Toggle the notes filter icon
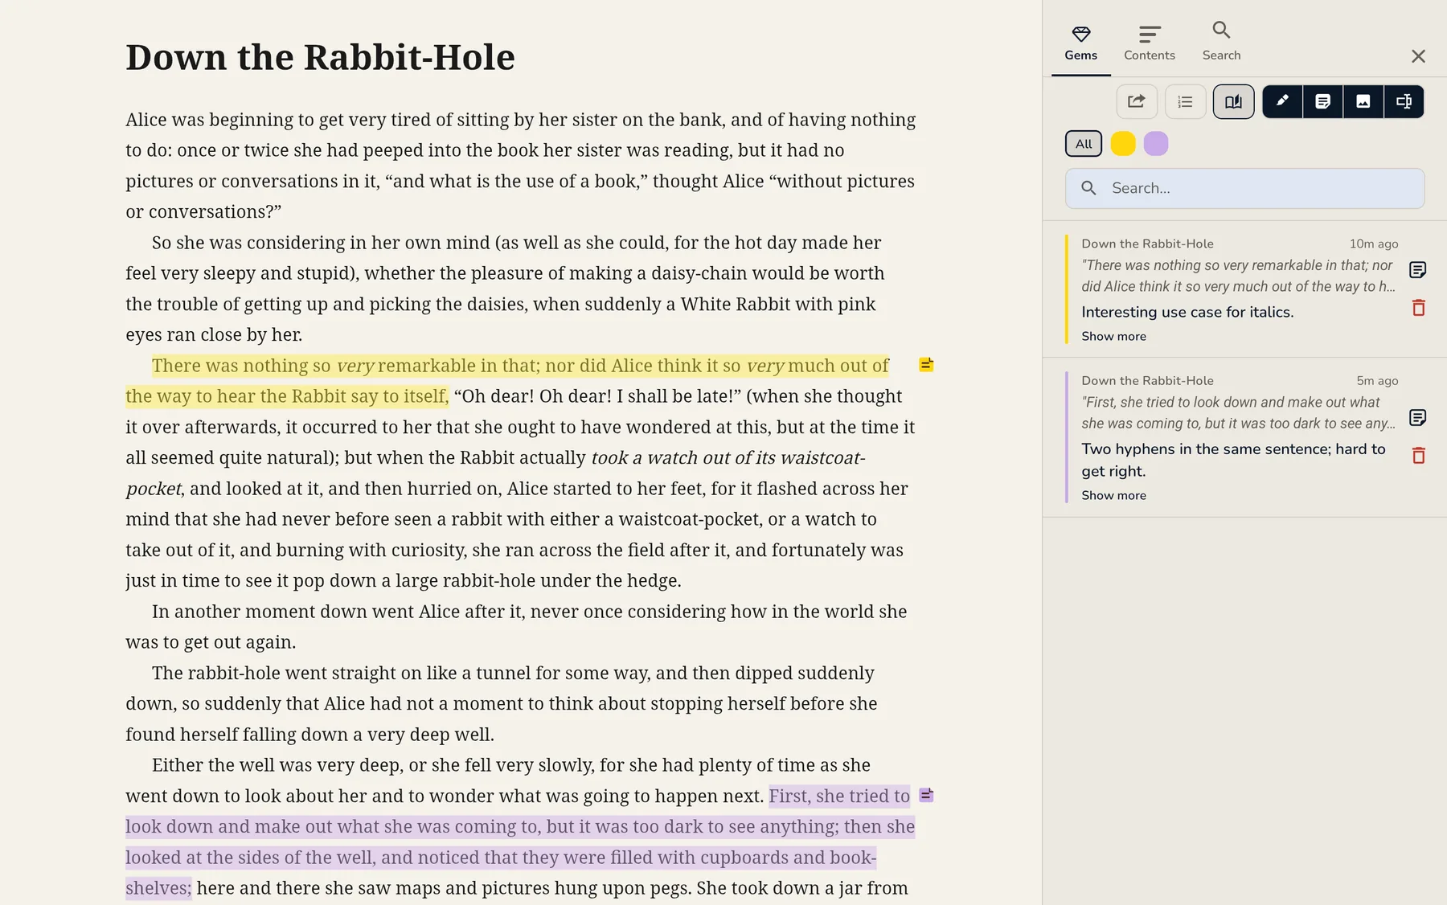 (x=1322, y=101)
